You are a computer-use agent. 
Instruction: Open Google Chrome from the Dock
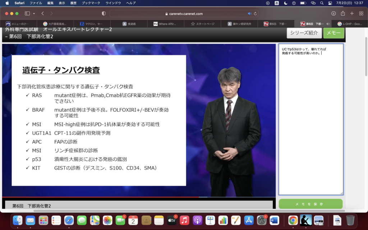293,220
